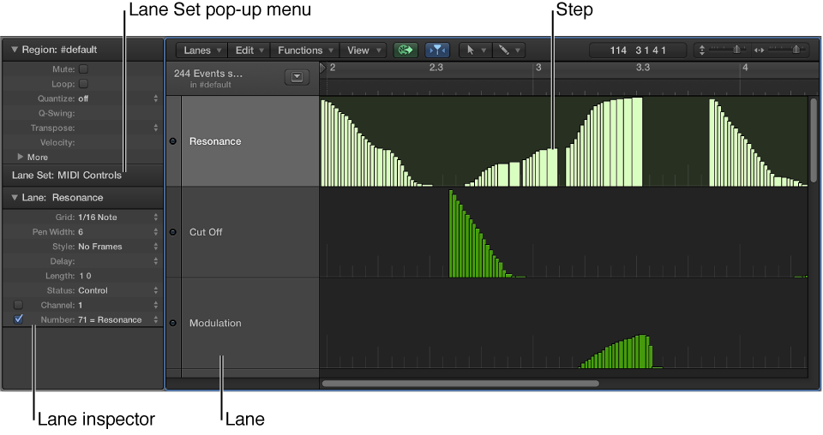Open the Pencil tool menu arrow
This screenshot has height=435, width=823.
[x=518, y=51]
